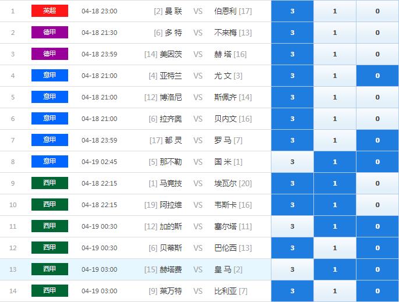This screenshot has height=302, width=399.
Task: Deselect the 0 pick for 亚特兰 vs 尤文
Action: pos(377,76)
